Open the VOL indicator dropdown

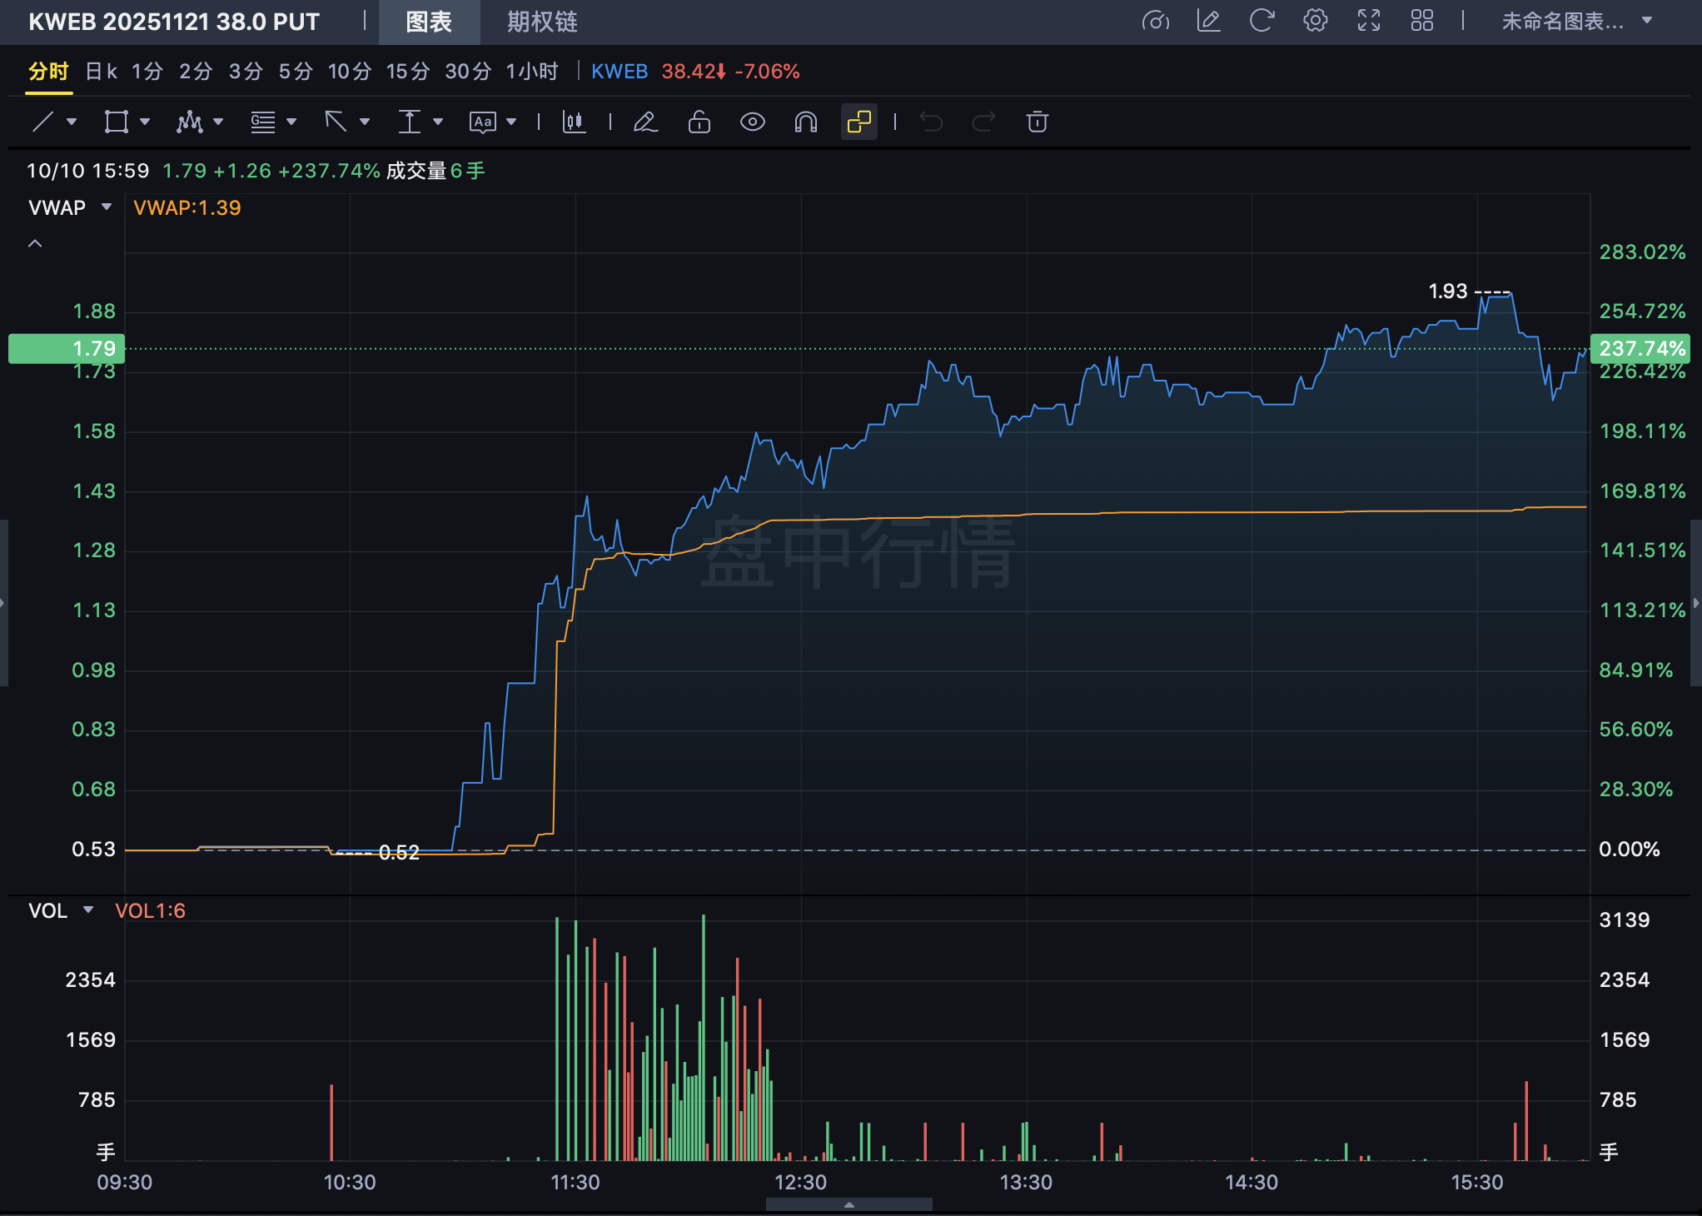[x=88, y=910]
